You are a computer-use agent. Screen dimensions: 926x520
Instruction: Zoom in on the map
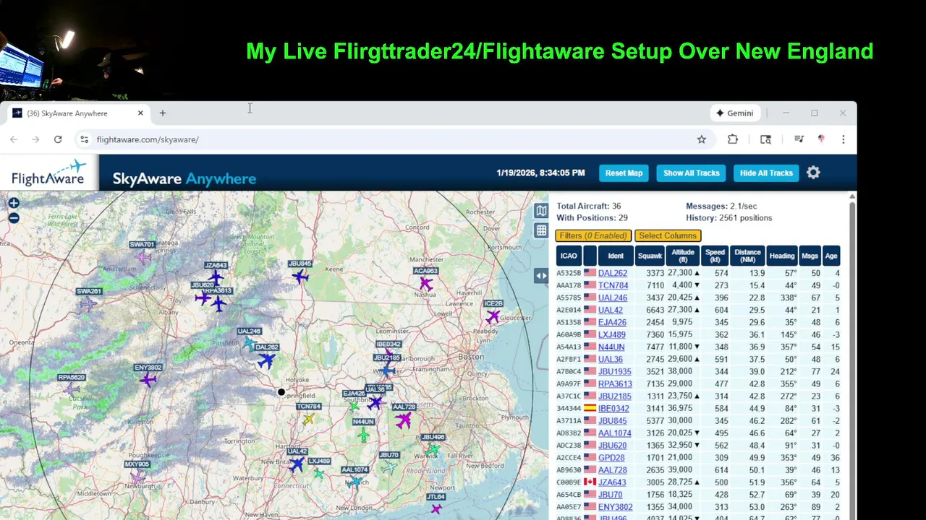[x=14, y=204]
